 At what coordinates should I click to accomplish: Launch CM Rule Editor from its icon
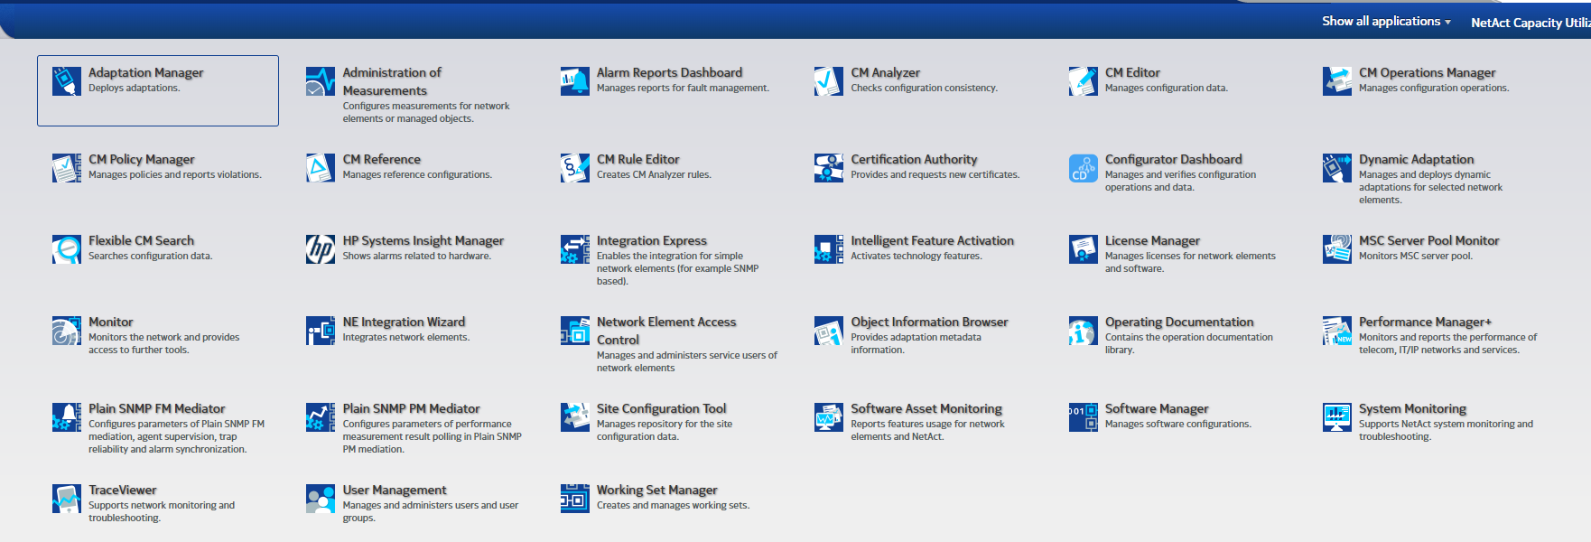pyautogui.click(x=575, y=168)
